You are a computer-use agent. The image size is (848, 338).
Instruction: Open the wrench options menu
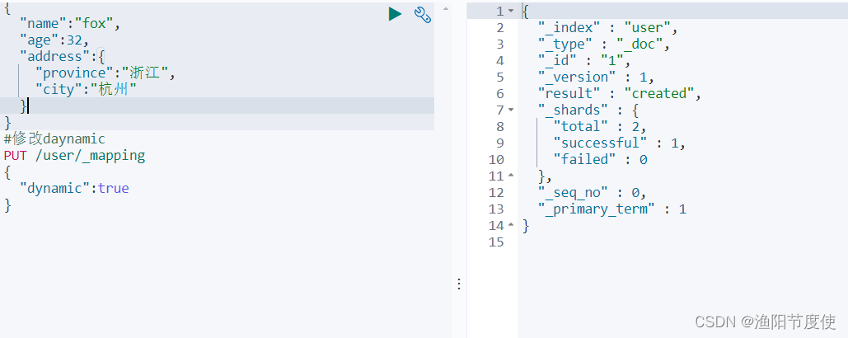pyautogui.click(x=423, y=15)
